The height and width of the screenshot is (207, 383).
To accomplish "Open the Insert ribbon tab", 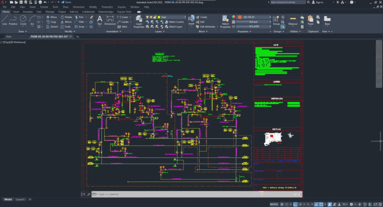I will click(x=16, y=12).
